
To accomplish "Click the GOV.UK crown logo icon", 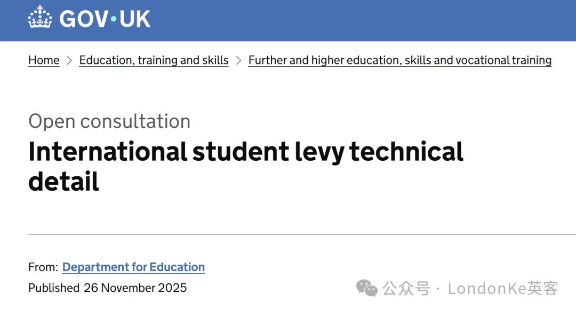I will (40, 18).
